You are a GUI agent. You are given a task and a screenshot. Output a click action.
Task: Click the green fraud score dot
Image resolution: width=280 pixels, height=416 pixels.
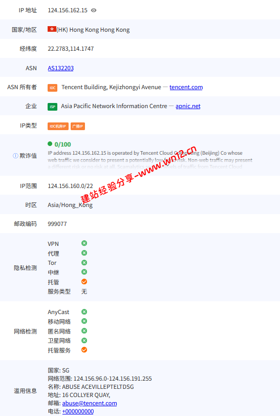pos(50,144)
